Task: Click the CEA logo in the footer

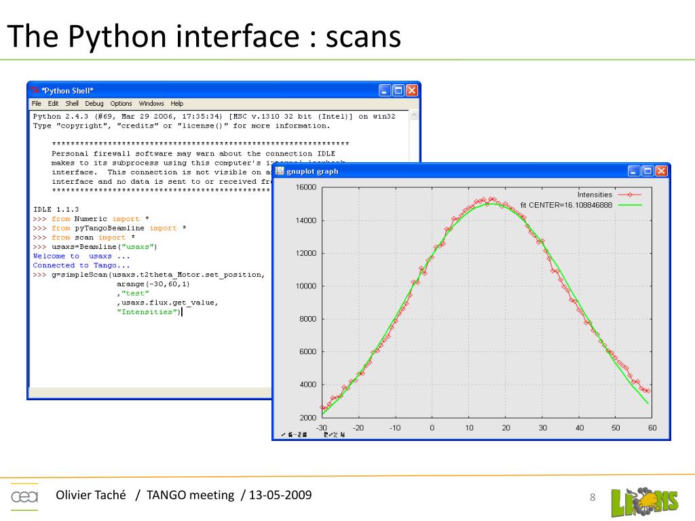Action: (24, 497)
